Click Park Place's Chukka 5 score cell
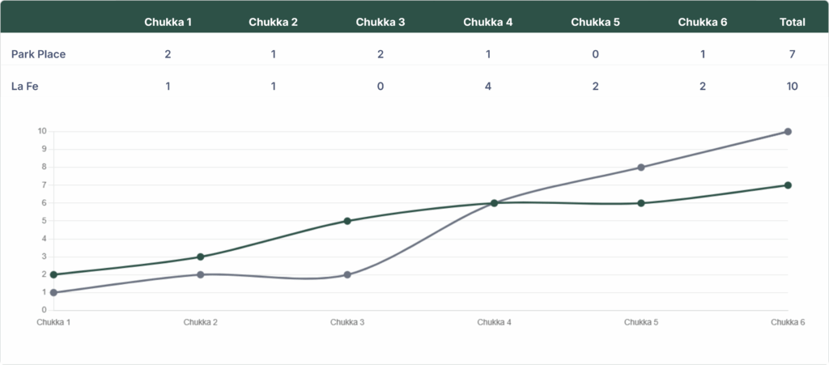 pyautogui.click(x=595, y=54)
